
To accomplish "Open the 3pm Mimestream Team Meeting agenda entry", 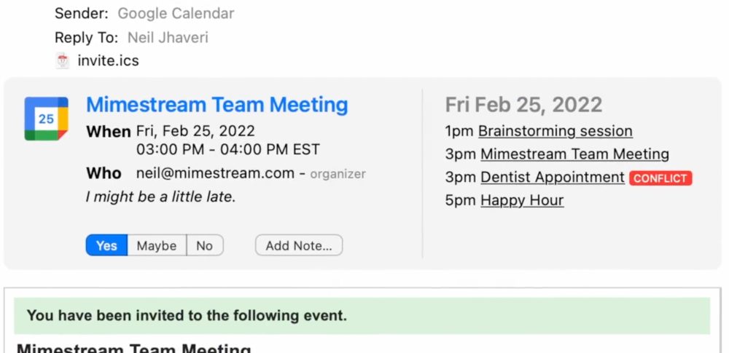I will click(574, 154).
